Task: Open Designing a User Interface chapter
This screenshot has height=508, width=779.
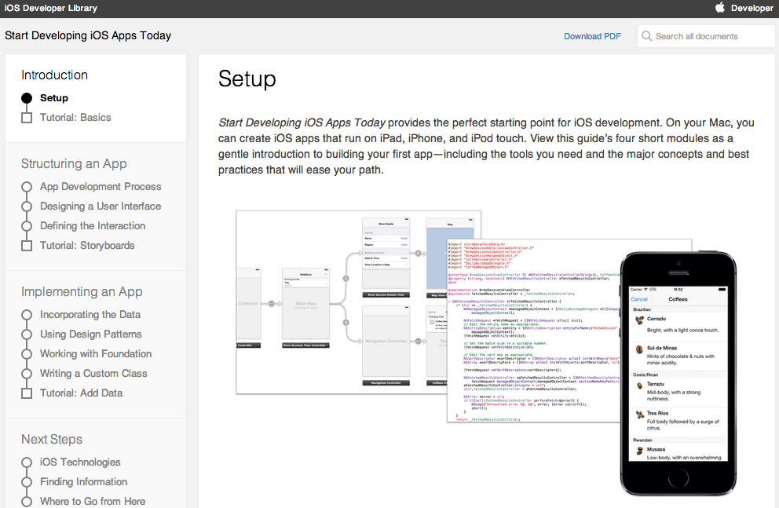Action: click(101, 206)
